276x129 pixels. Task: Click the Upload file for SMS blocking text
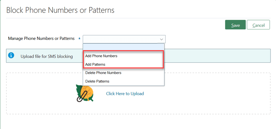[47, 57]
